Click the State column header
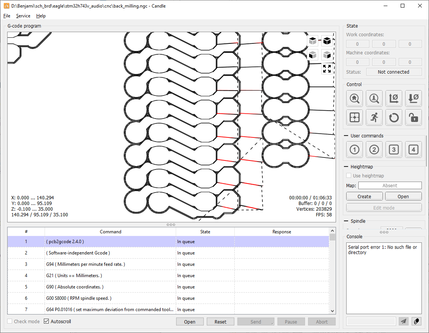Image resolution: width=429 pixels, height=333 pixels. (205, 231)
